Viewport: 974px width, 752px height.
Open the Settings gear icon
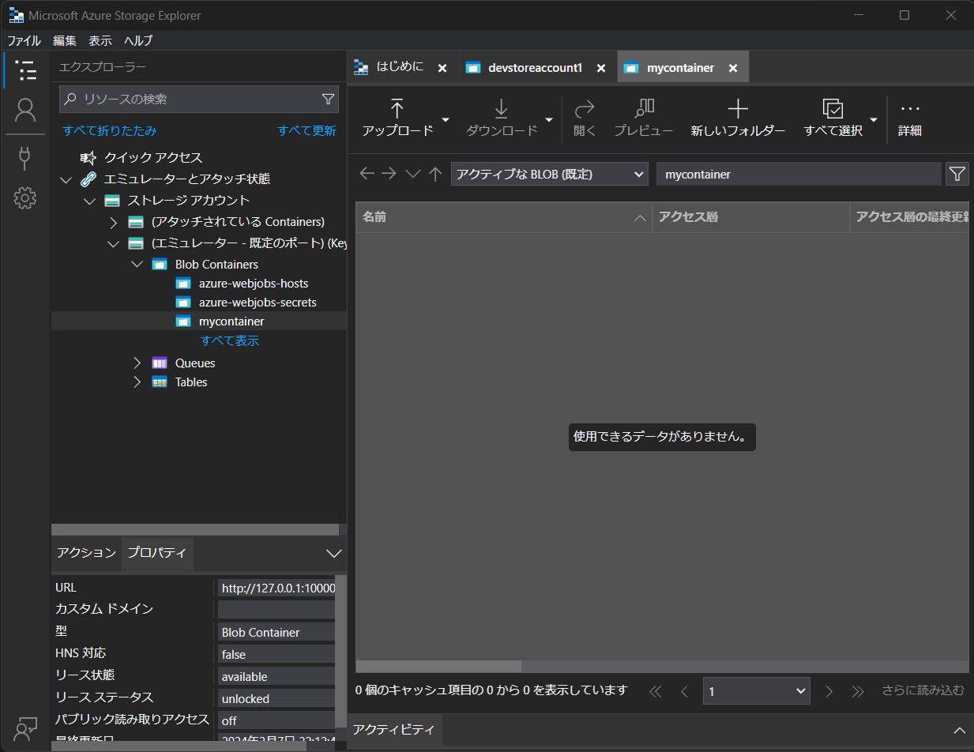point(25,197)
